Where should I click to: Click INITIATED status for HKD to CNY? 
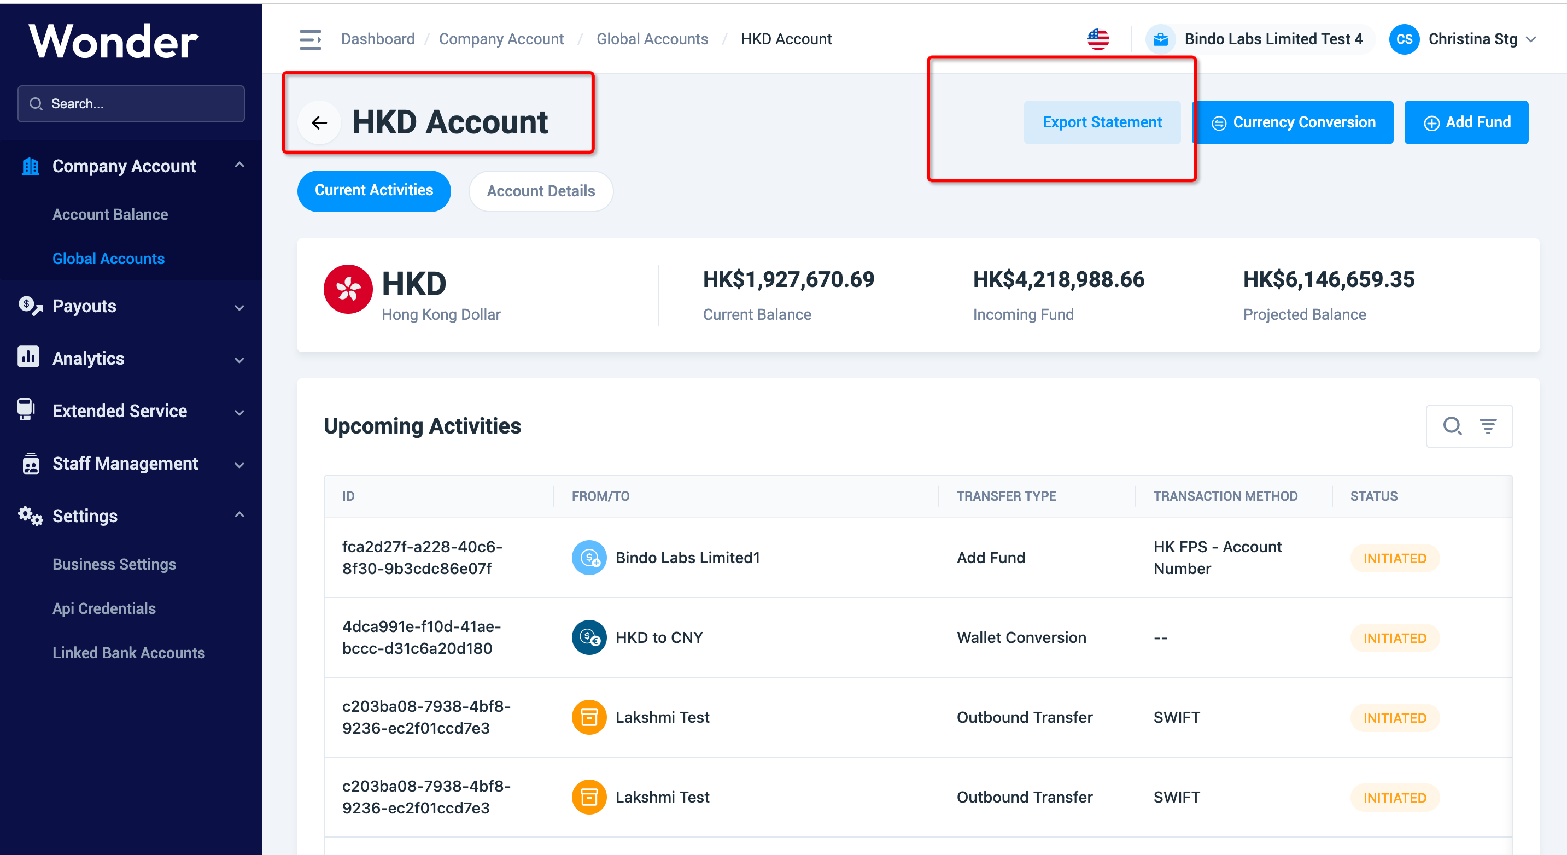pyautogui.click(x=1395, y=638)
